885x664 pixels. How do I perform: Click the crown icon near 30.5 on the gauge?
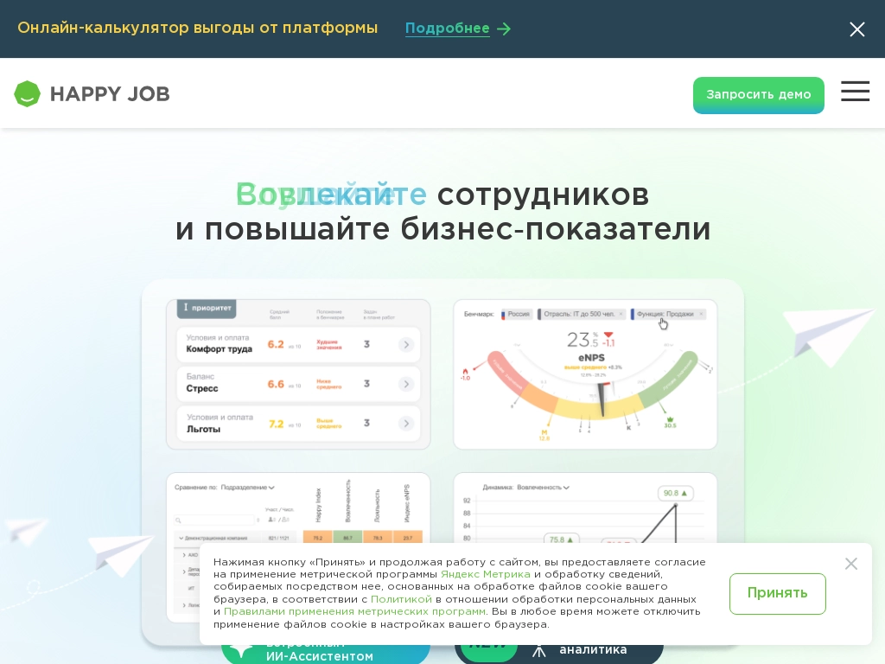tap(669, 421)
